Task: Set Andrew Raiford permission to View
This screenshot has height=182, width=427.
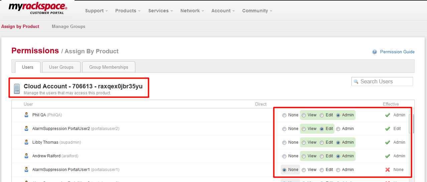Action: coord(304,156)
